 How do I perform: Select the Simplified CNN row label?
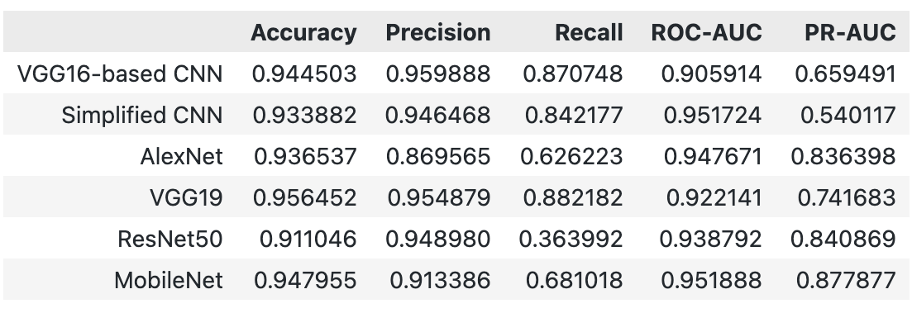(x=142, y=115)
